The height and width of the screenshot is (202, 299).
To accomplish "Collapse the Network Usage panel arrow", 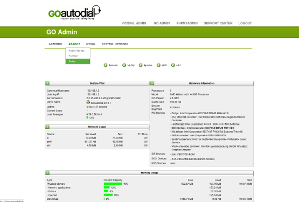I will click(47, 127).
